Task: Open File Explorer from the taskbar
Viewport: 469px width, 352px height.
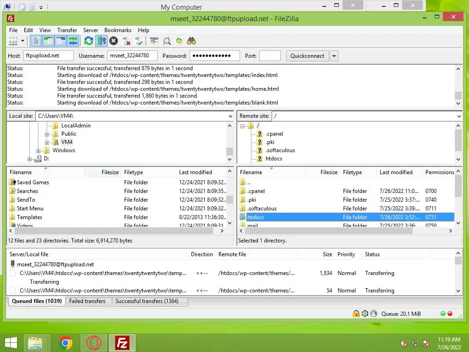Action: click(x=35, y=343)
